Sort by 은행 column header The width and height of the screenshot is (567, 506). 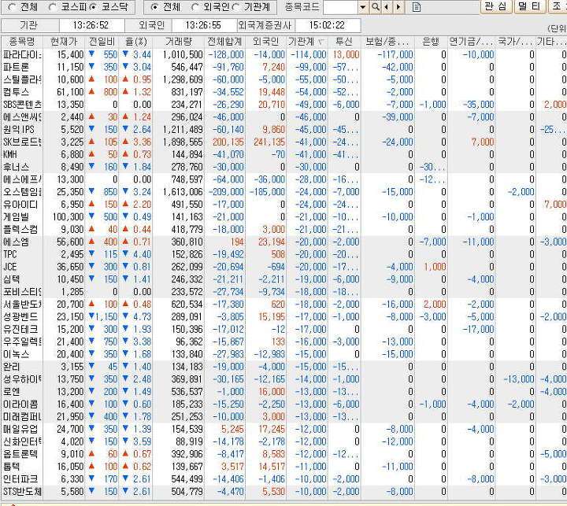coord(431,42)
